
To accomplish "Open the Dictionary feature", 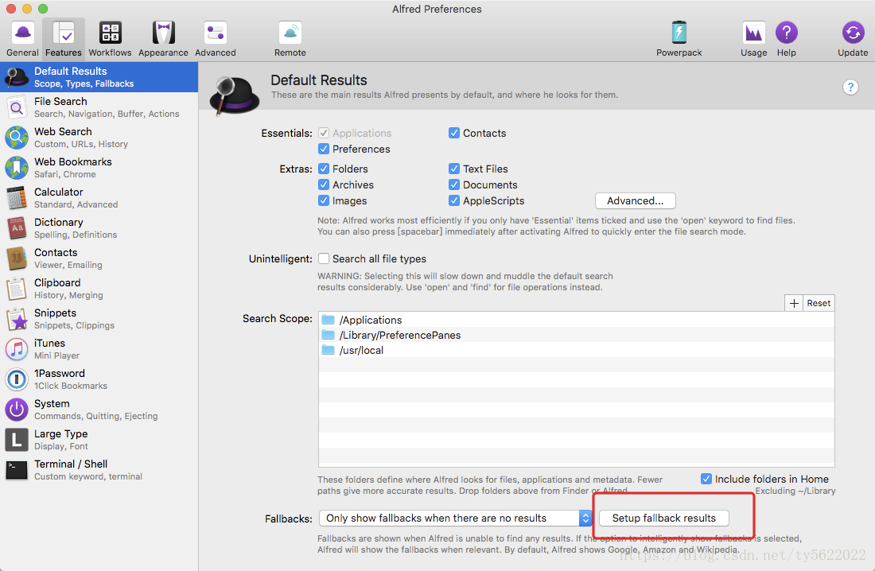I will click(99, 227).
